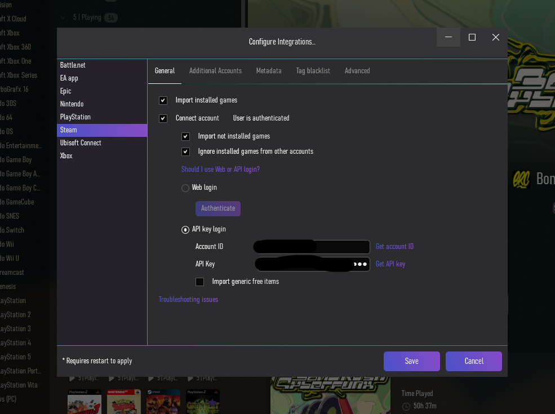Select Epic integration
The image size is (555, 414).
coord(102,91)
